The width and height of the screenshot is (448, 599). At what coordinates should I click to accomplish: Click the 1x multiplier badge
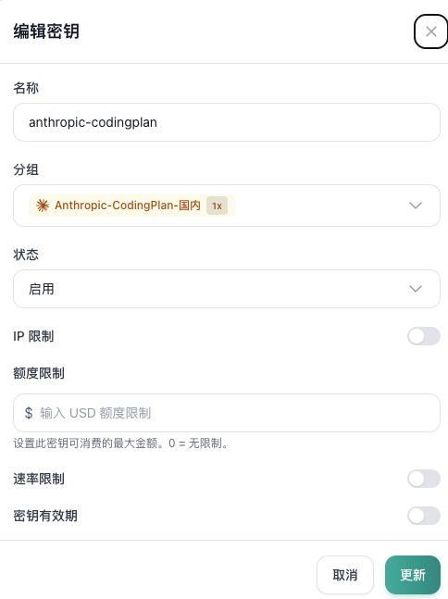click(x=217, y=206)
